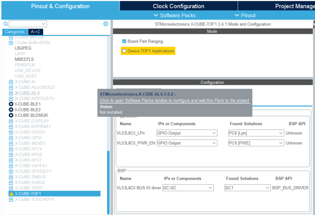
Task: Click download icon beside X-CUBE-ALGOBUILD
Action: (11, 88)
